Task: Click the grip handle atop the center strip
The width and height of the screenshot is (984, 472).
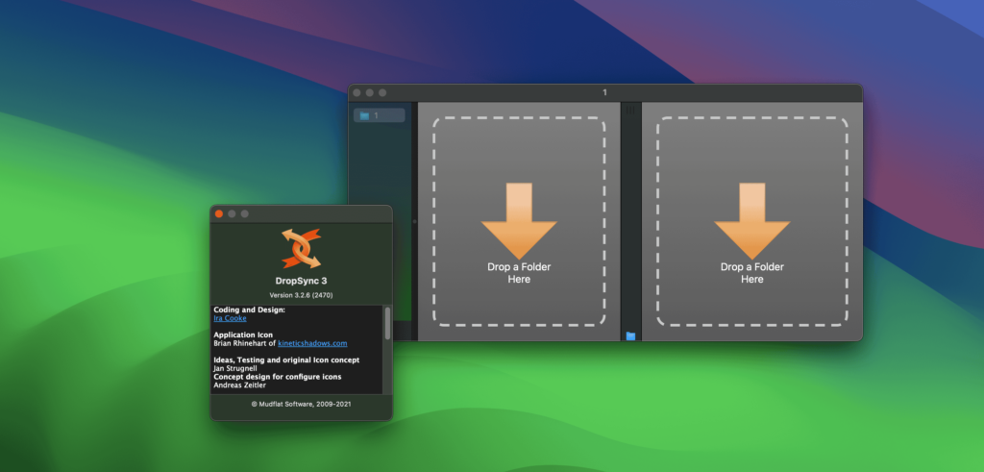Action: tap(630, 110)
